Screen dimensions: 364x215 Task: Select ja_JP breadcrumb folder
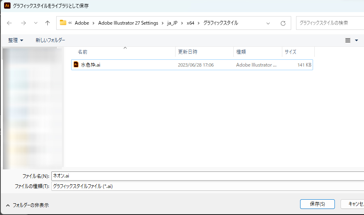point(172,23)
